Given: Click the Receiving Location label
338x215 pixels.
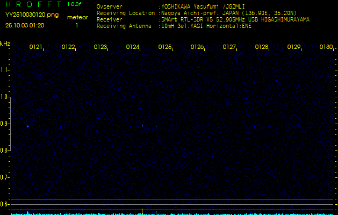Looking at the screenshot, I should coord(126,13).
